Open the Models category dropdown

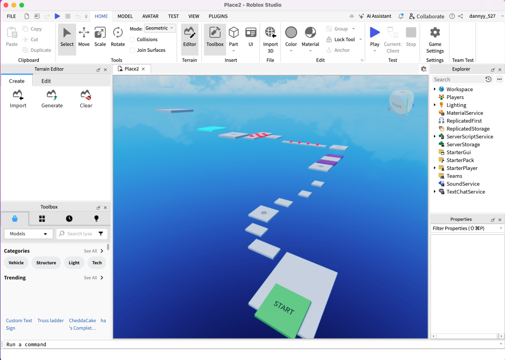29,233
